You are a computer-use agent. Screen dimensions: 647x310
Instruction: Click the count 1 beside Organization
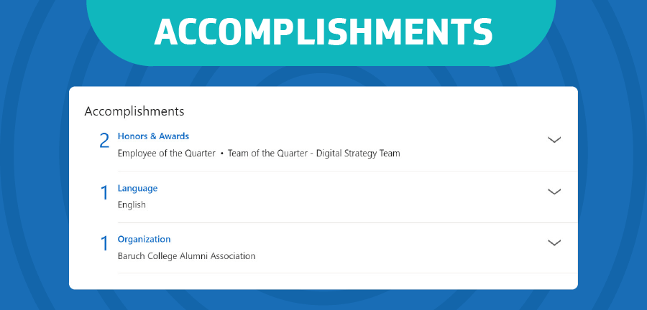[104, 243]
